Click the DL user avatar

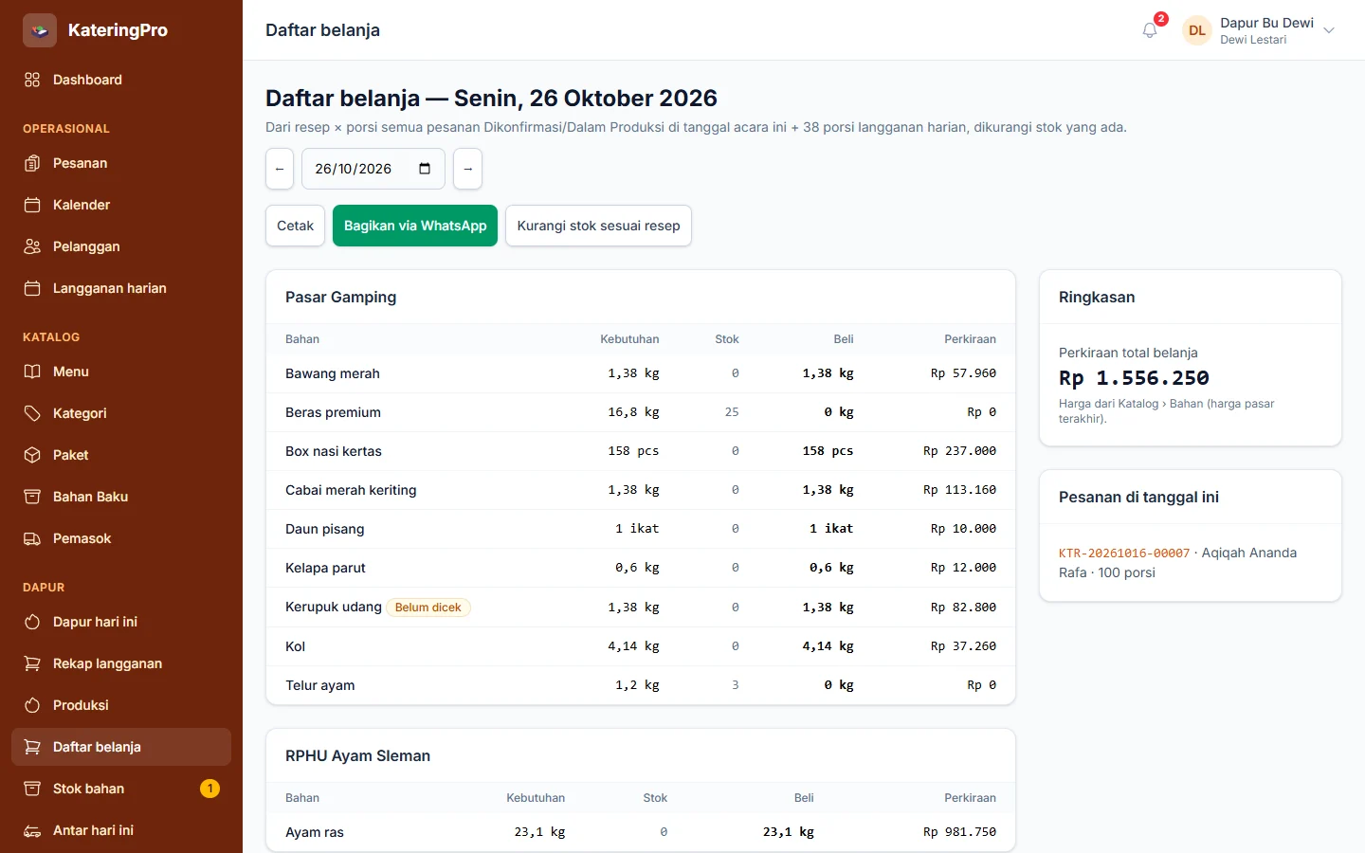[x=1197, y=30]
